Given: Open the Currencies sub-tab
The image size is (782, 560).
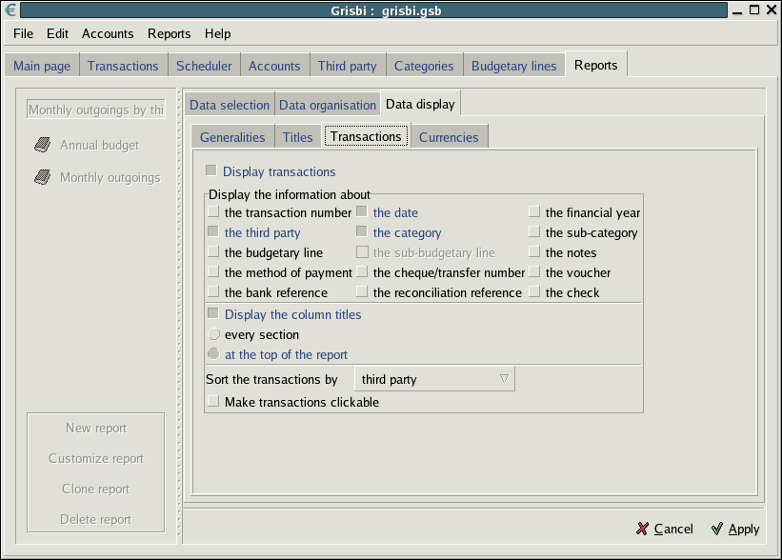Looking at the screenshot, I should [449, 137].
